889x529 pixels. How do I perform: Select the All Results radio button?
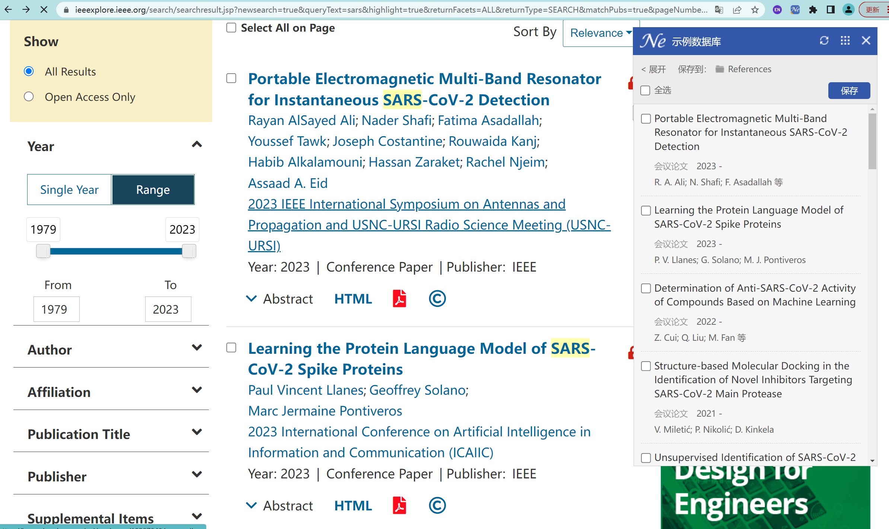tap(29, 71)
